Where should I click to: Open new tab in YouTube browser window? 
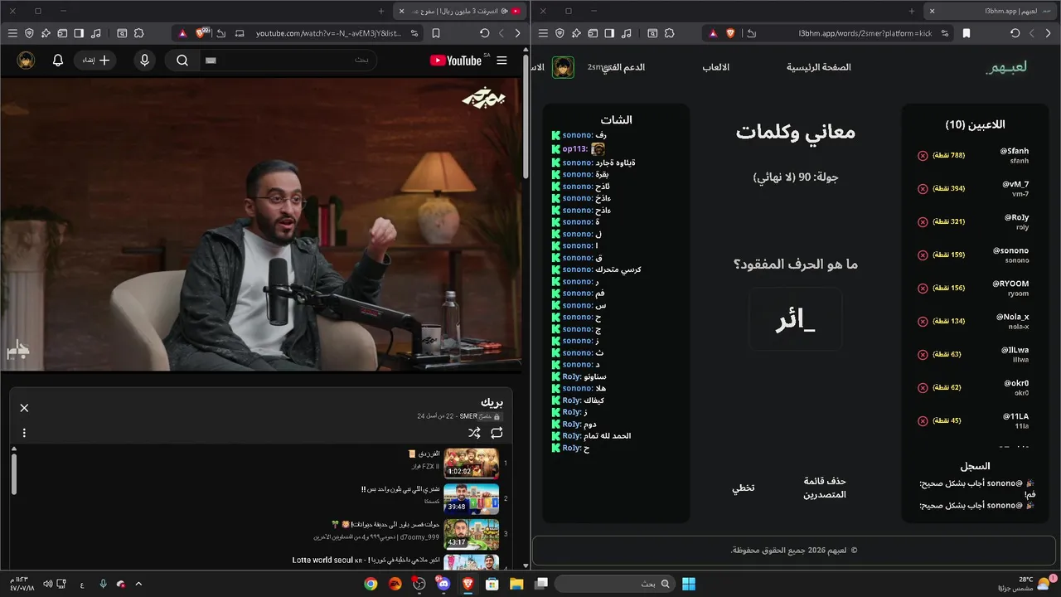[x=380, y=11]
